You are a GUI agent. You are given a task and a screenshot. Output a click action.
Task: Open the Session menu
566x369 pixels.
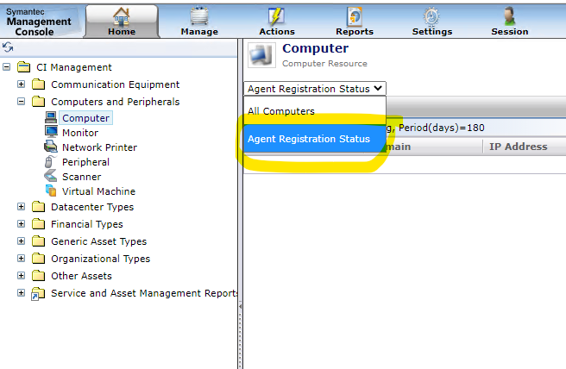coord(509,21)
